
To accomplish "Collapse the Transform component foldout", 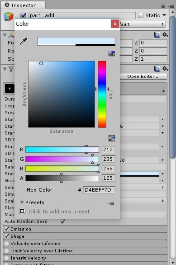I will pyautogui.click(x=5, y=35).
